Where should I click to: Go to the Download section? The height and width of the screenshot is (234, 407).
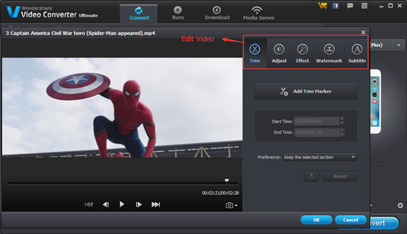pyautogui.click(x=217, y=14)
